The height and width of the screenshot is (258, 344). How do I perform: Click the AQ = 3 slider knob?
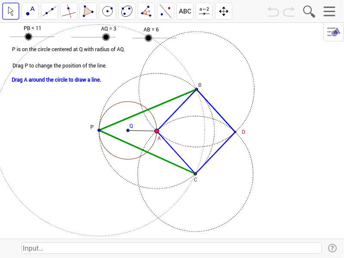tap(106, 37)
